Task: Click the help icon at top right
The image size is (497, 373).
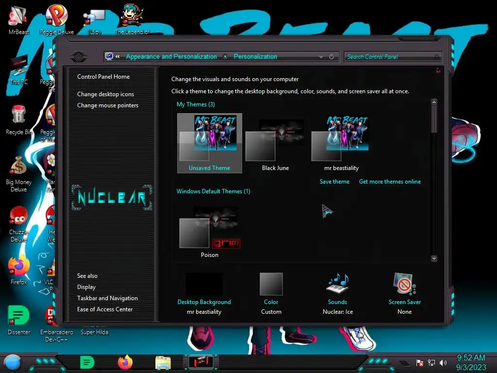Action: 438,70
